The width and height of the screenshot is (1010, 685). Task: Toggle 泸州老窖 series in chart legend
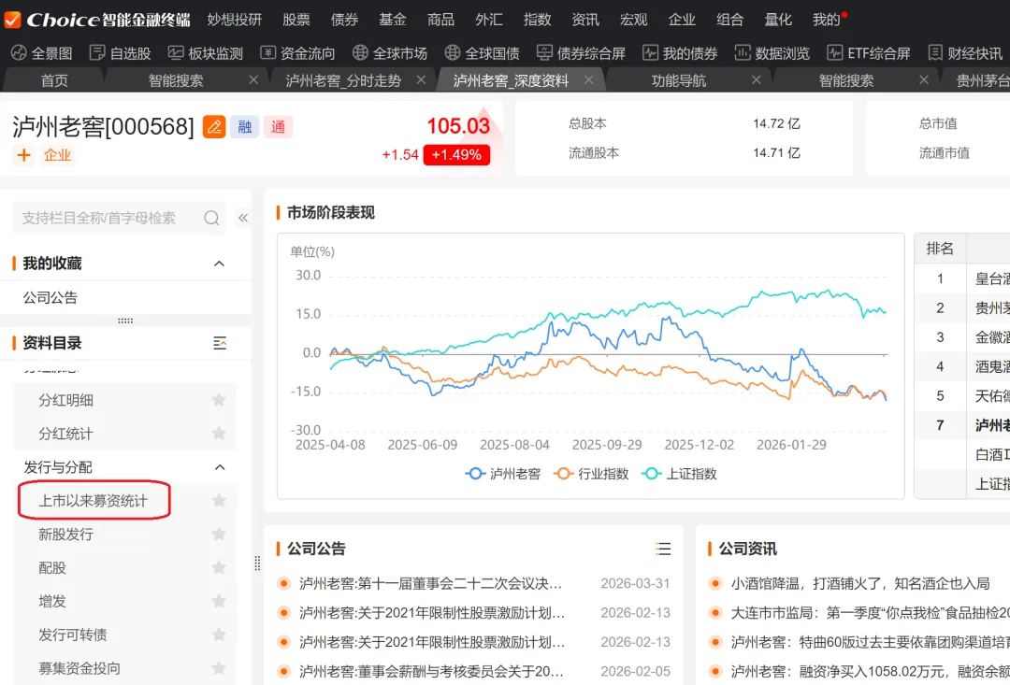(502, 474)
